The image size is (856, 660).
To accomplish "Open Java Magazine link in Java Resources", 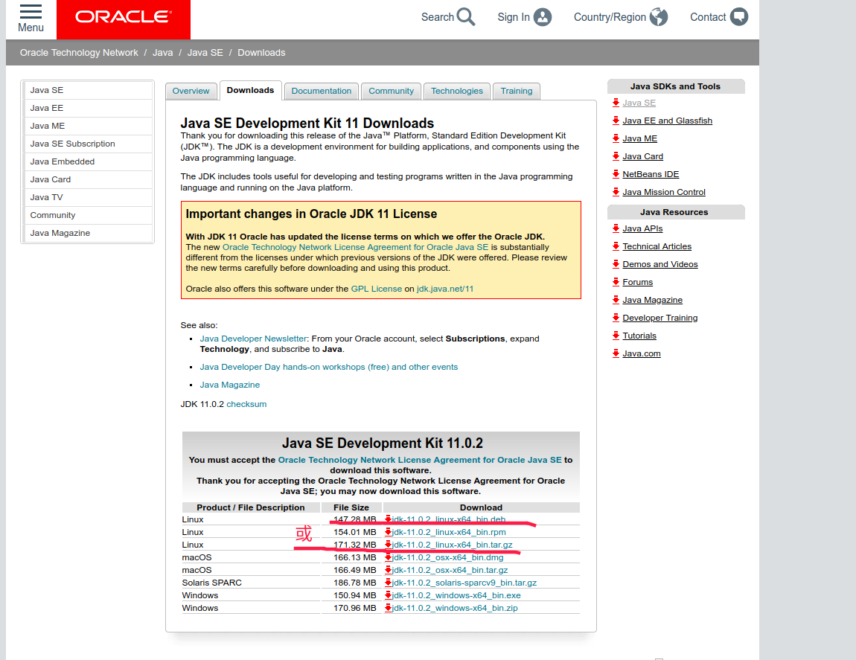I will point(652,301).
